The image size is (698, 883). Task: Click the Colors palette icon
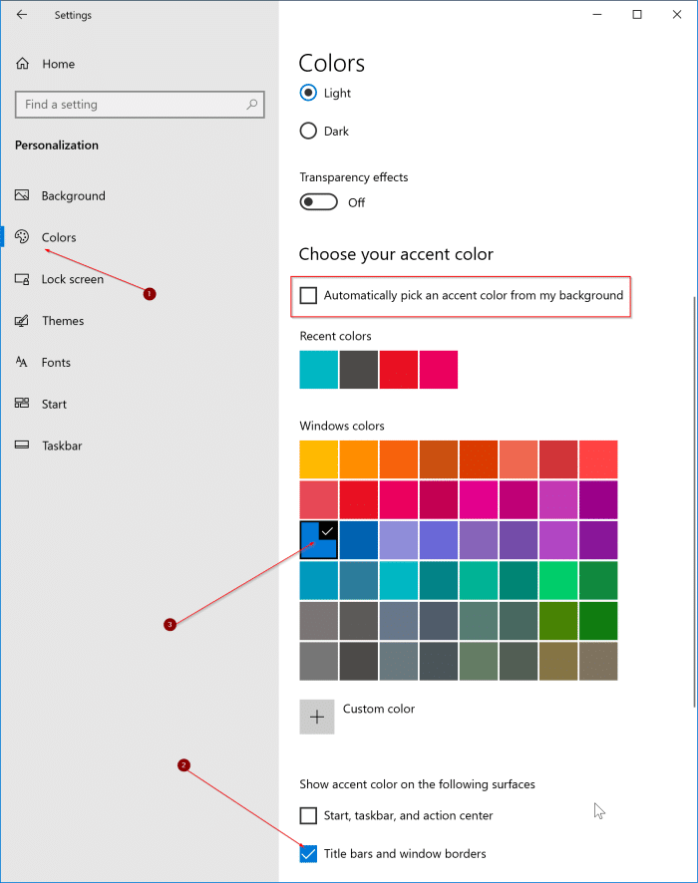tap(22, 237)
